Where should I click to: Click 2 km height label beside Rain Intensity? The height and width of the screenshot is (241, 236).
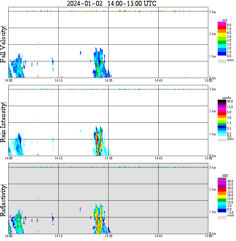coord(212,111)
